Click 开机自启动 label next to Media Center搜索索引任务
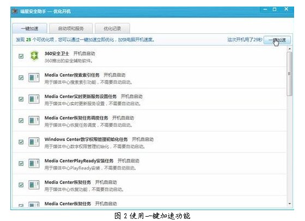 (x=114, y=75)
